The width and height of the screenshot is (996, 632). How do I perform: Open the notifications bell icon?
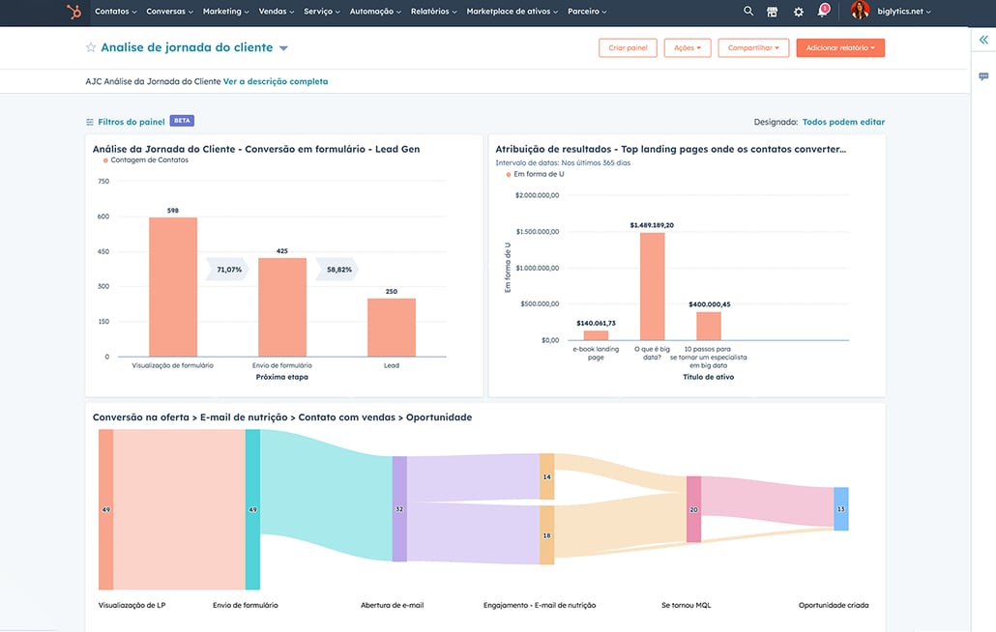(x=822, y=11)
